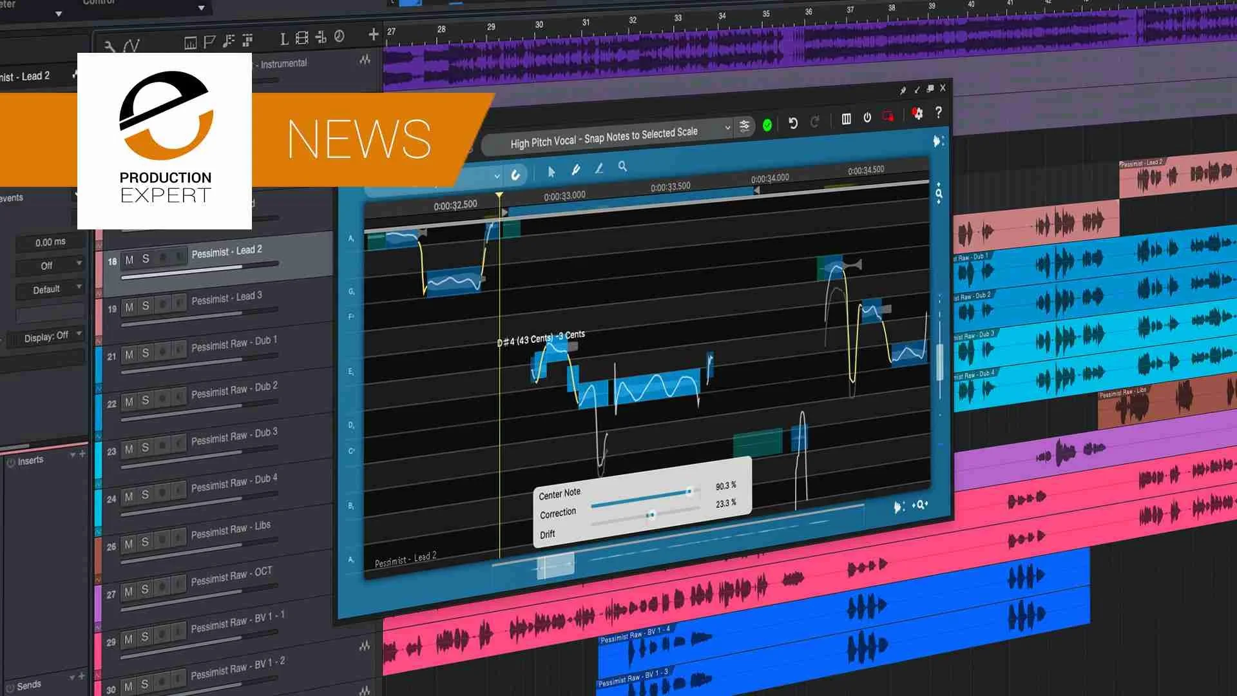Open the preset settings sliders icon
Viewport: 1237px width, 696px height.
[x=745, y=126]
